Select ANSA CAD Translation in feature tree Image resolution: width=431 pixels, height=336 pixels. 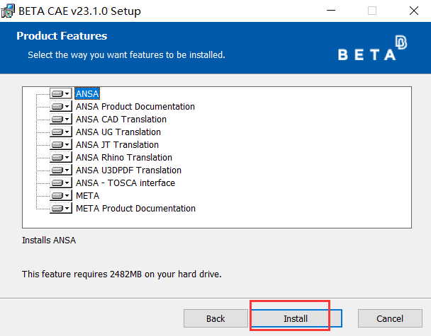121,119
